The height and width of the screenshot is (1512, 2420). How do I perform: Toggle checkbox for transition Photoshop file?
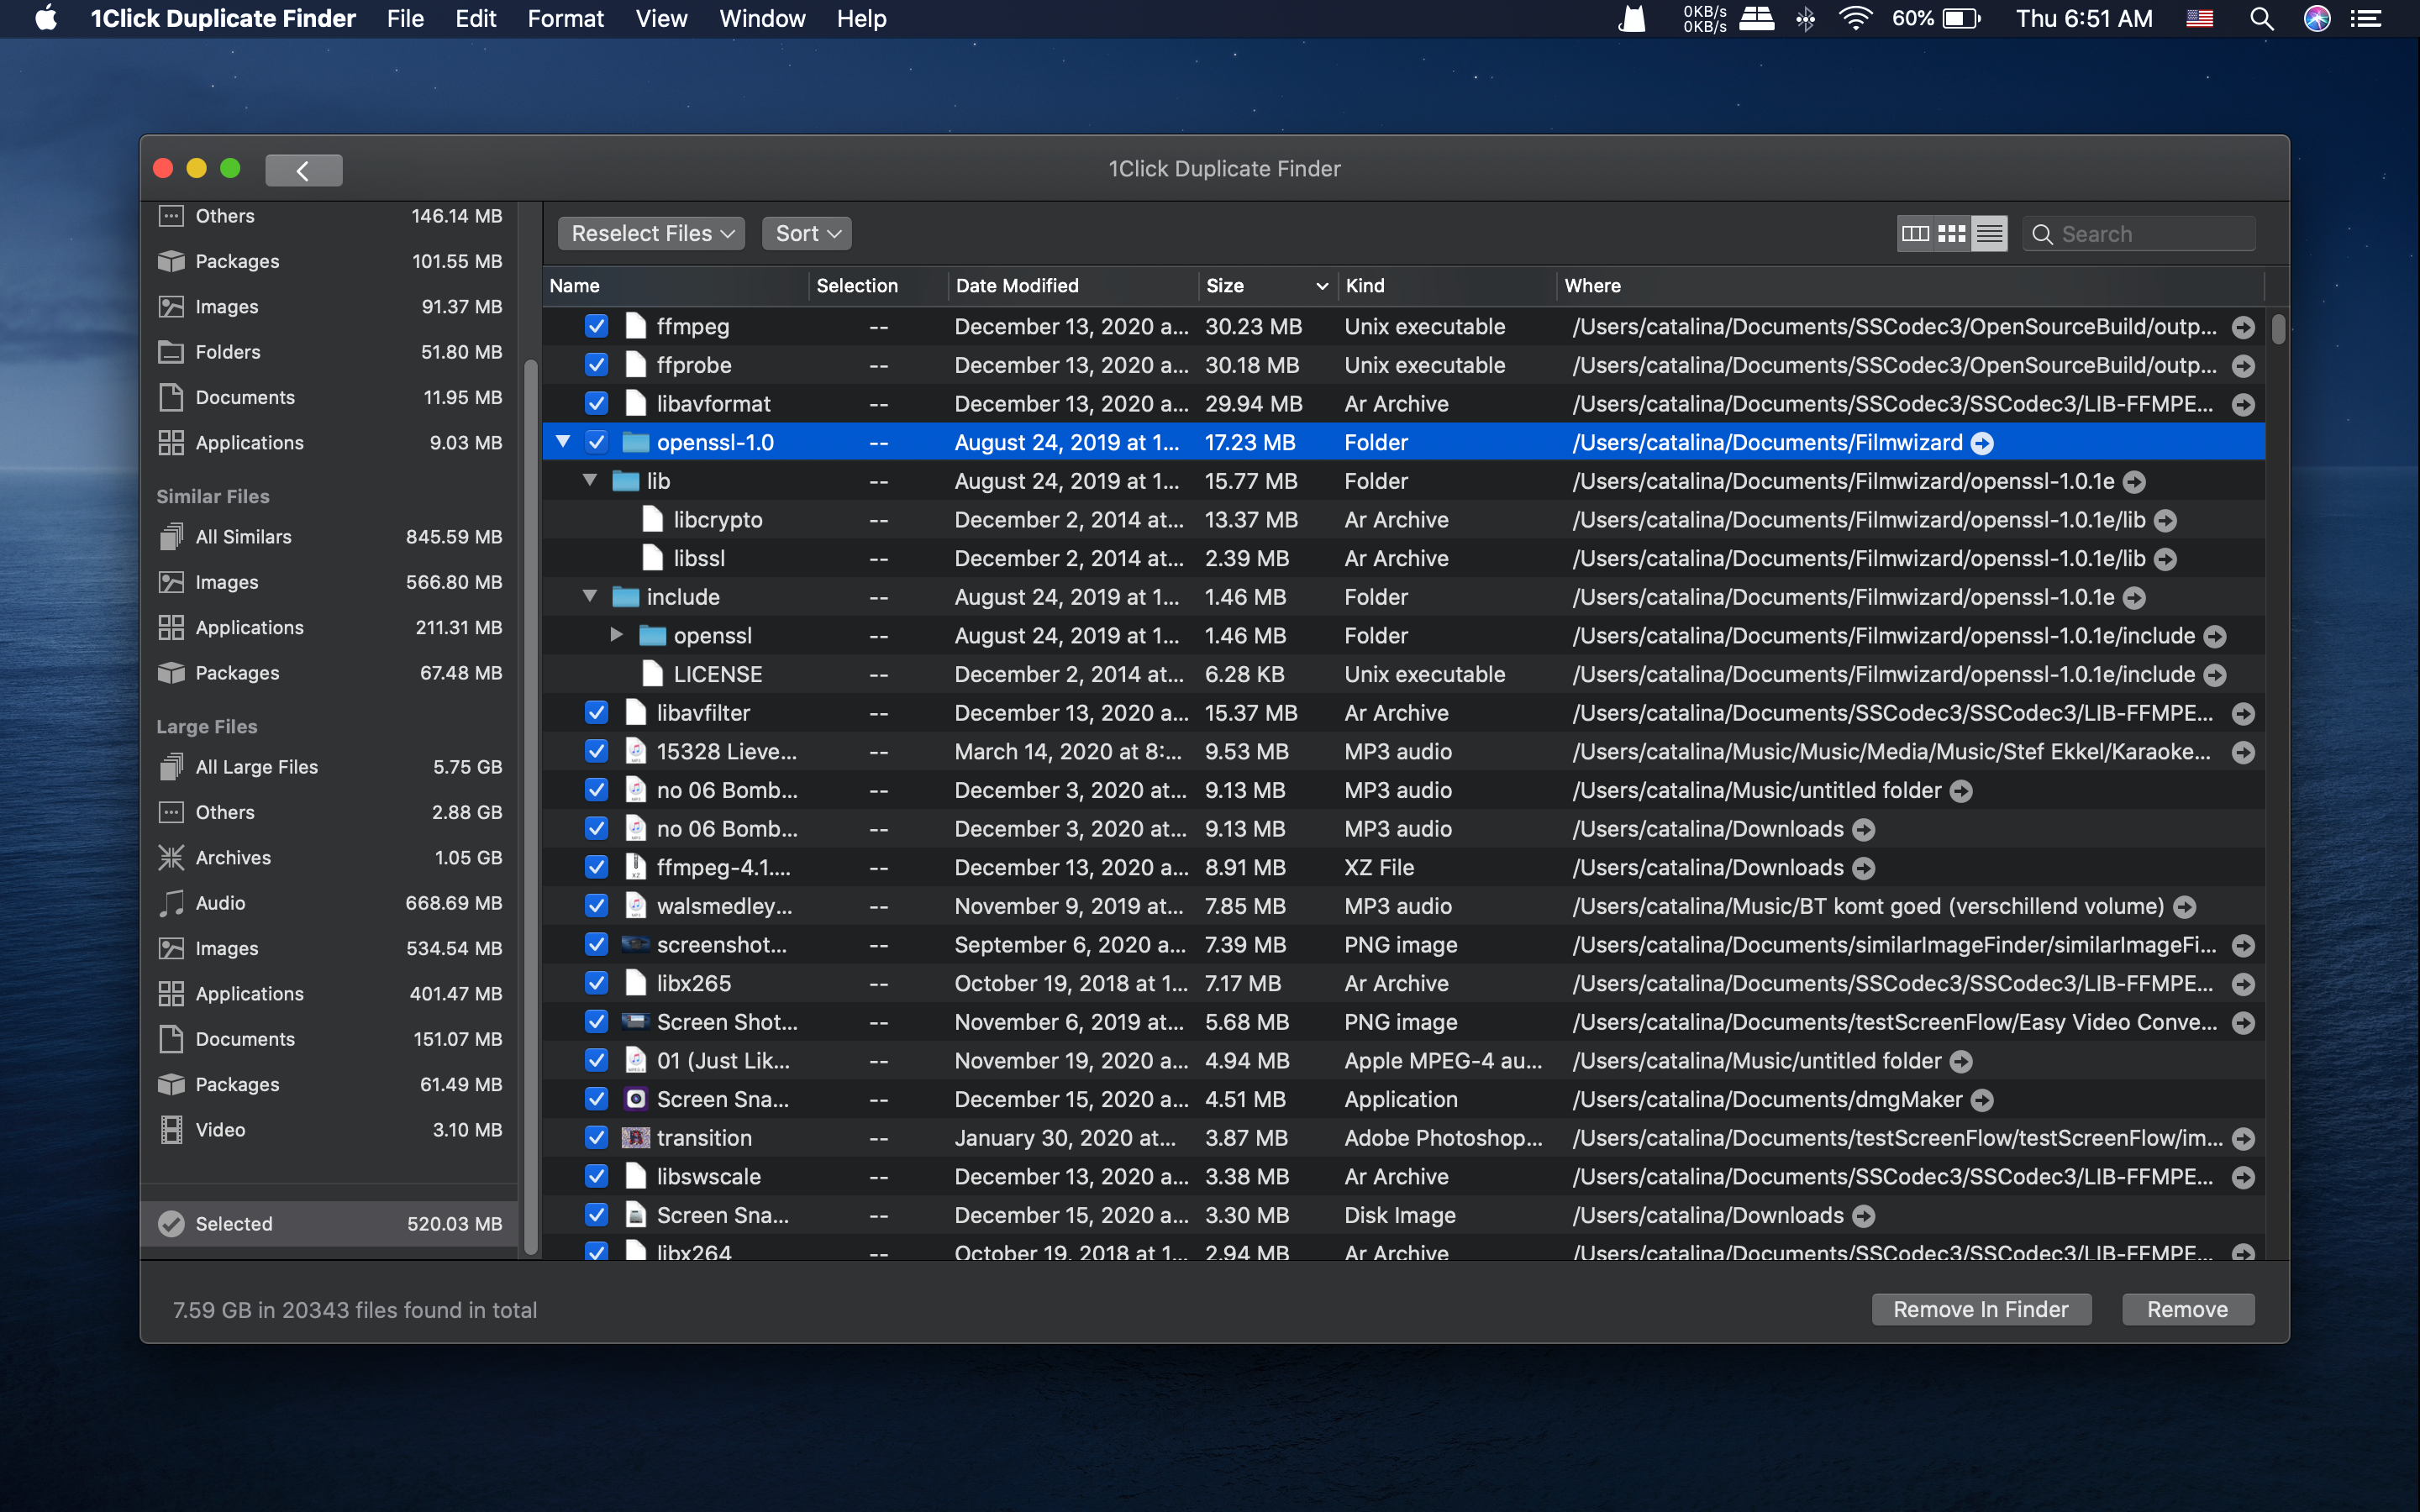tap(597, 1138)
